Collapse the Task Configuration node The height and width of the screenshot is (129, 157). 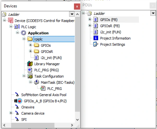[x=24, y=76]
